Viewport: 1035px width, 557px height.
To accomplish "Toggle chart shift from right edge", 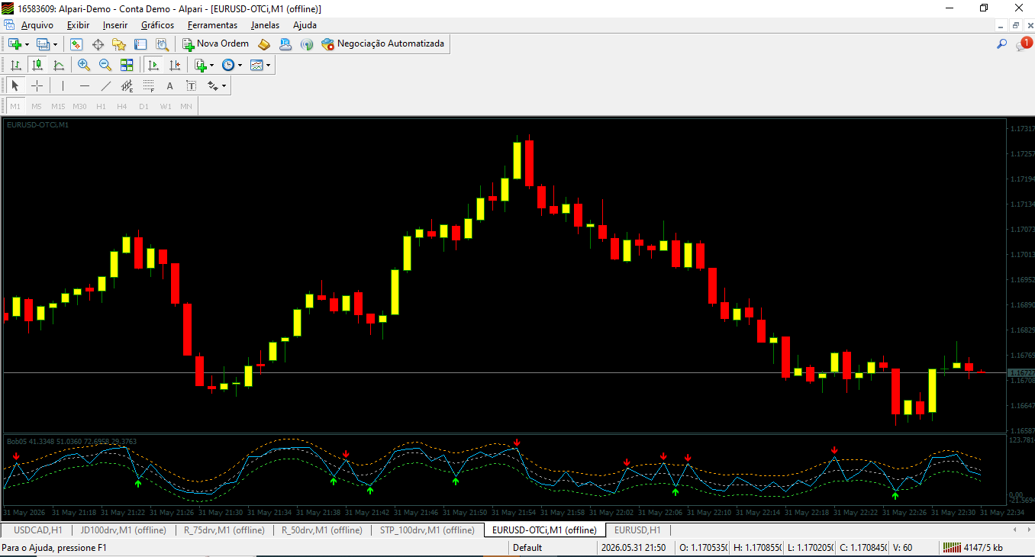I will coord(175,65).
